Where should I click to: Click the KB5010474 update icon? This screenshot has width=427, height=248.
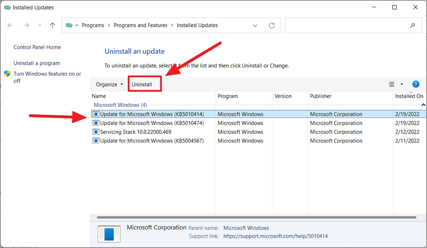[x=96, y=123]
